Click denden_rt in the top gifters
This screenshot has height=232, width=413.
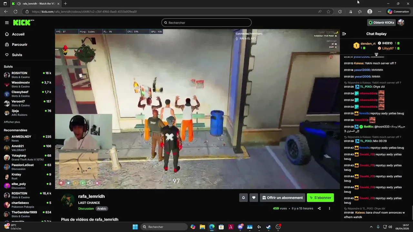368,43
